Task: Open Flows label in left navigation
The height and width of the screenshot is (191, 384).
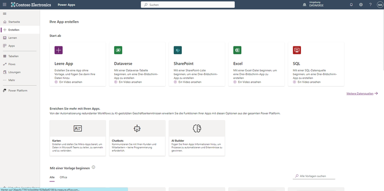Action: tap(12, 64)
